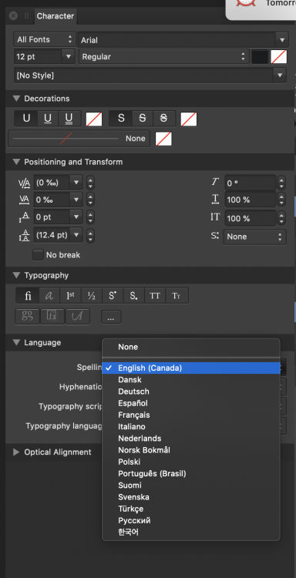The height and width of the screenshot is (578, 296).
Task: Enable all caps TT icon
Action: tap(155, 296)
